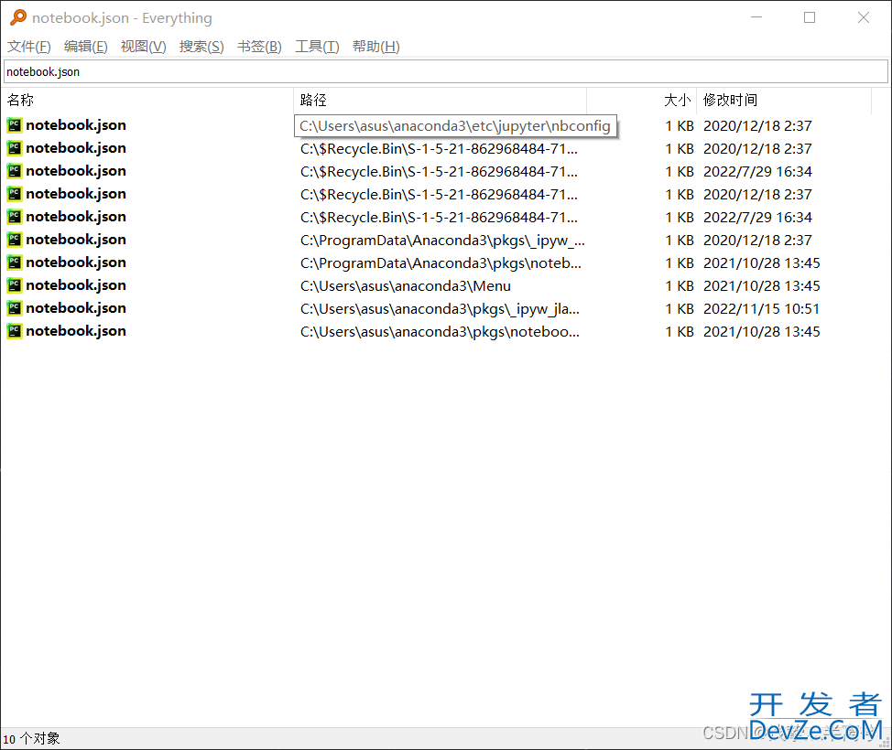Screen dimensions: 892x750
Task: Click path C:\Users\asus\anaconda3\pkgs\_ipyw_jla...
Action: (x=441, y=308)
